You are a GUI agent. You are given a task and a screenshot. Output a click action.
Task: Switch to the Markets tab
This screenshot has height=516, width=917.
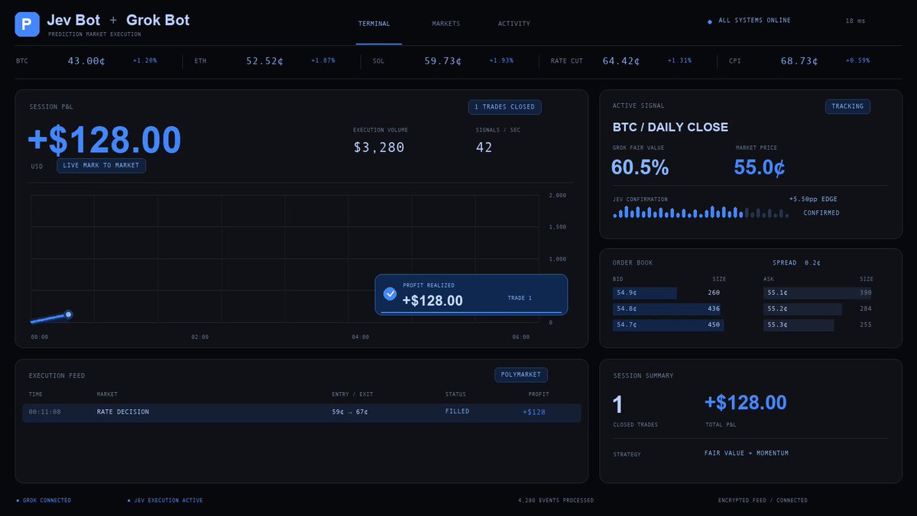coord(446,24)
